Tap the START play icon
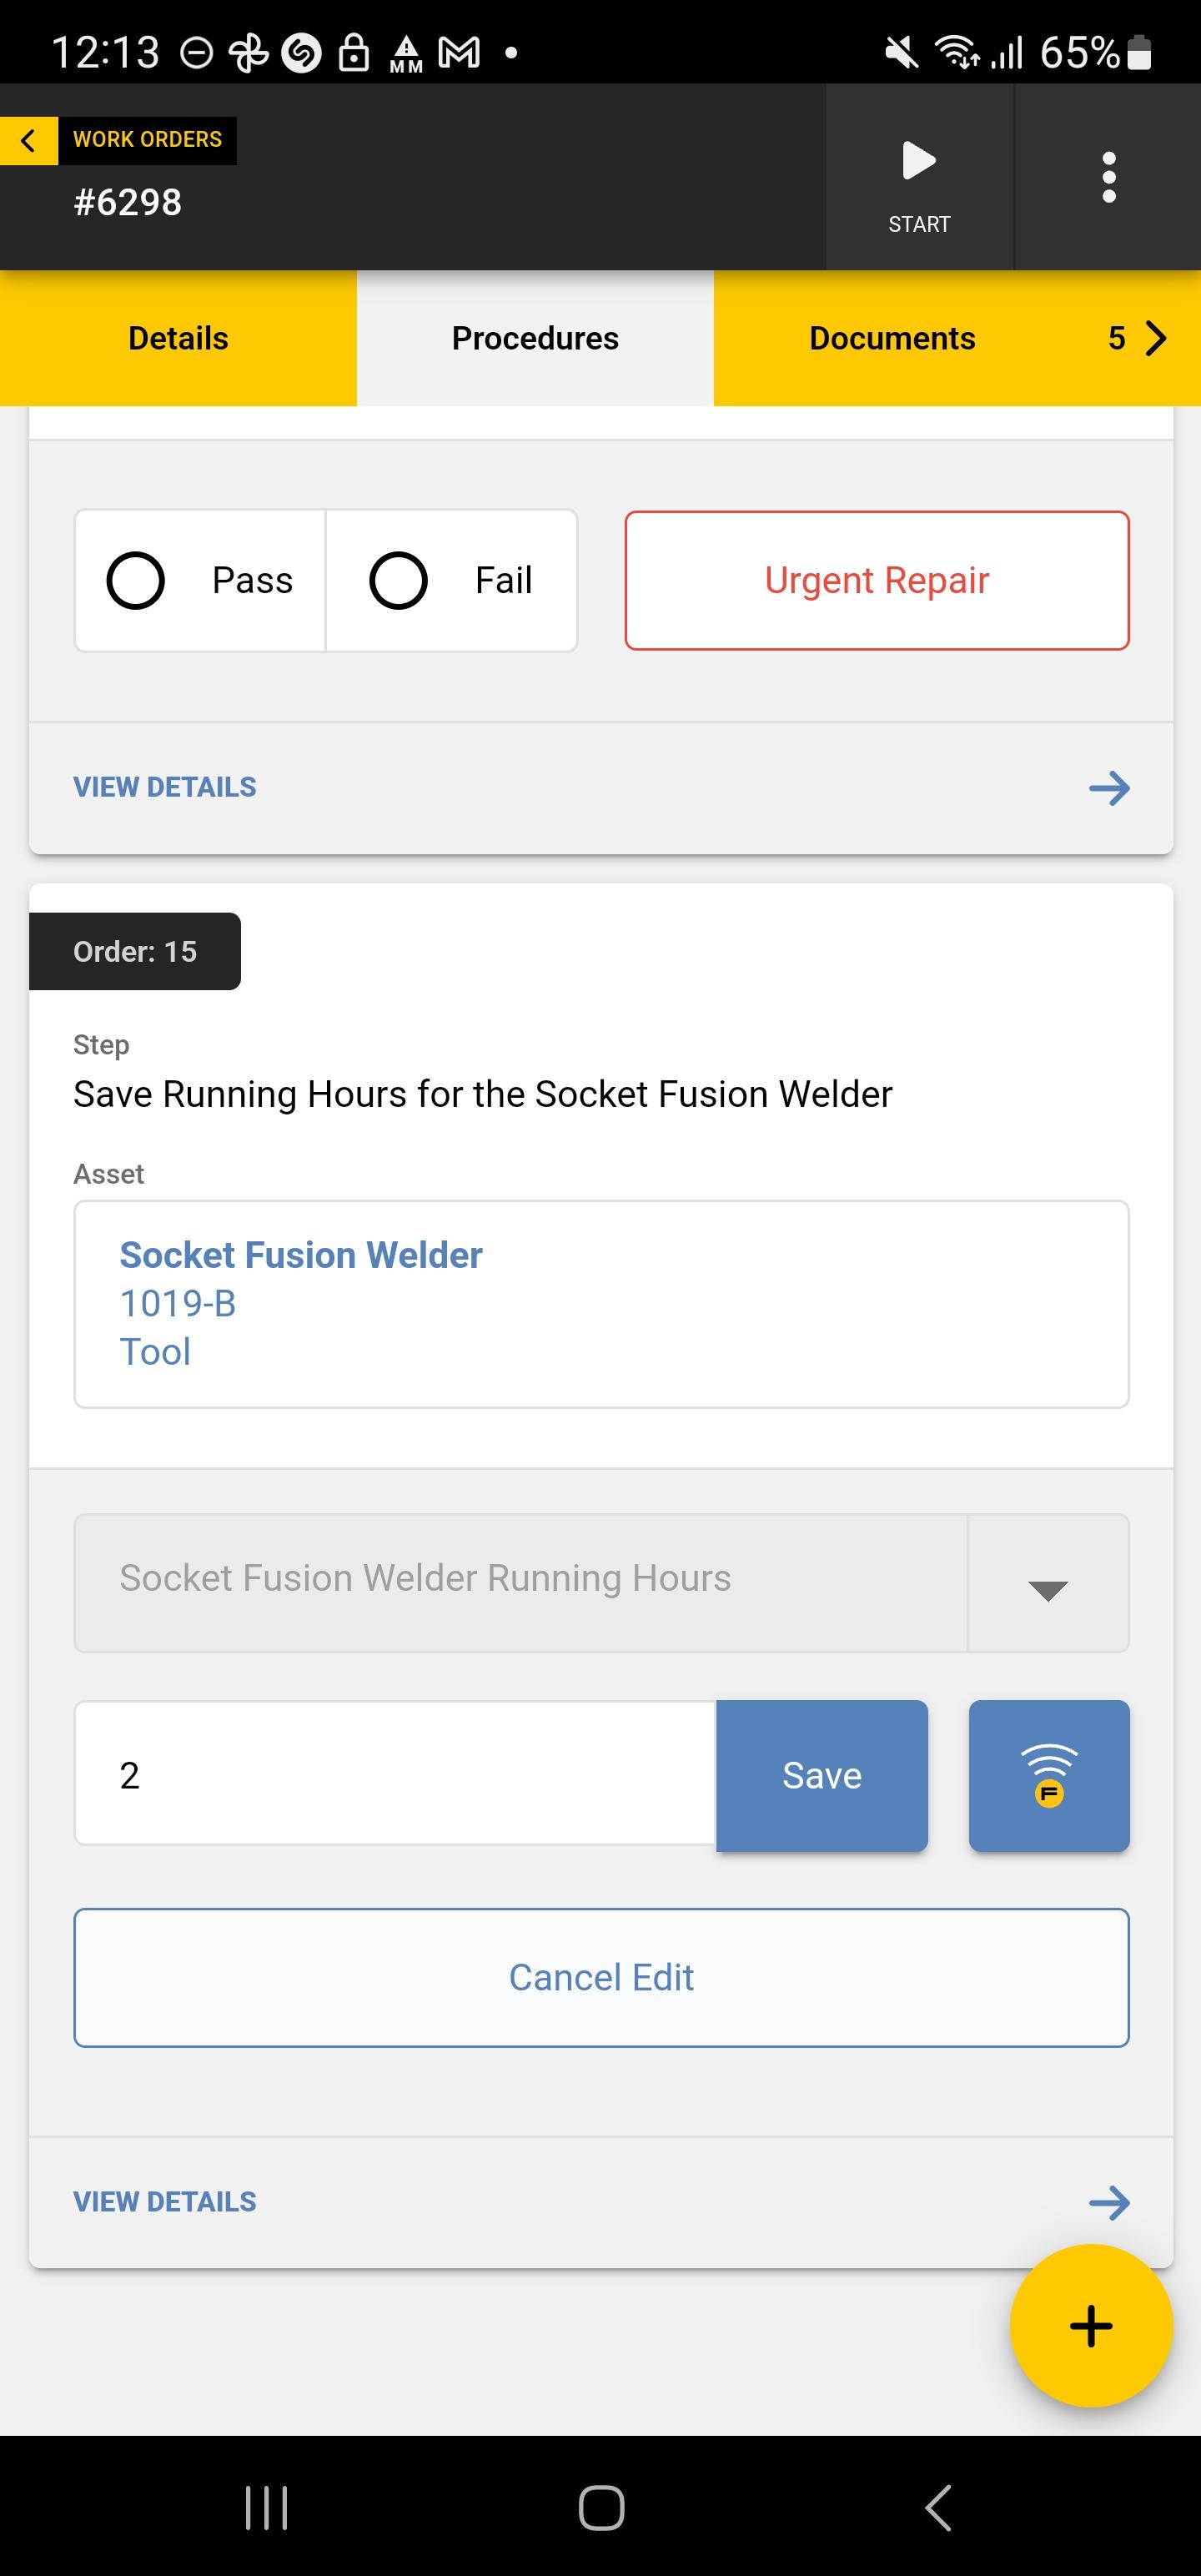 919,161
